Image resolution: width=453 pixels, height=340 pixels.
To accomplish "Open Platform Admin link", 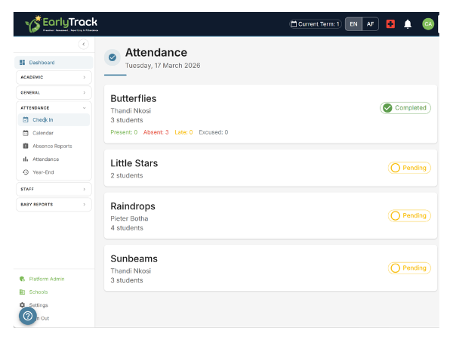I will point(47,279).
